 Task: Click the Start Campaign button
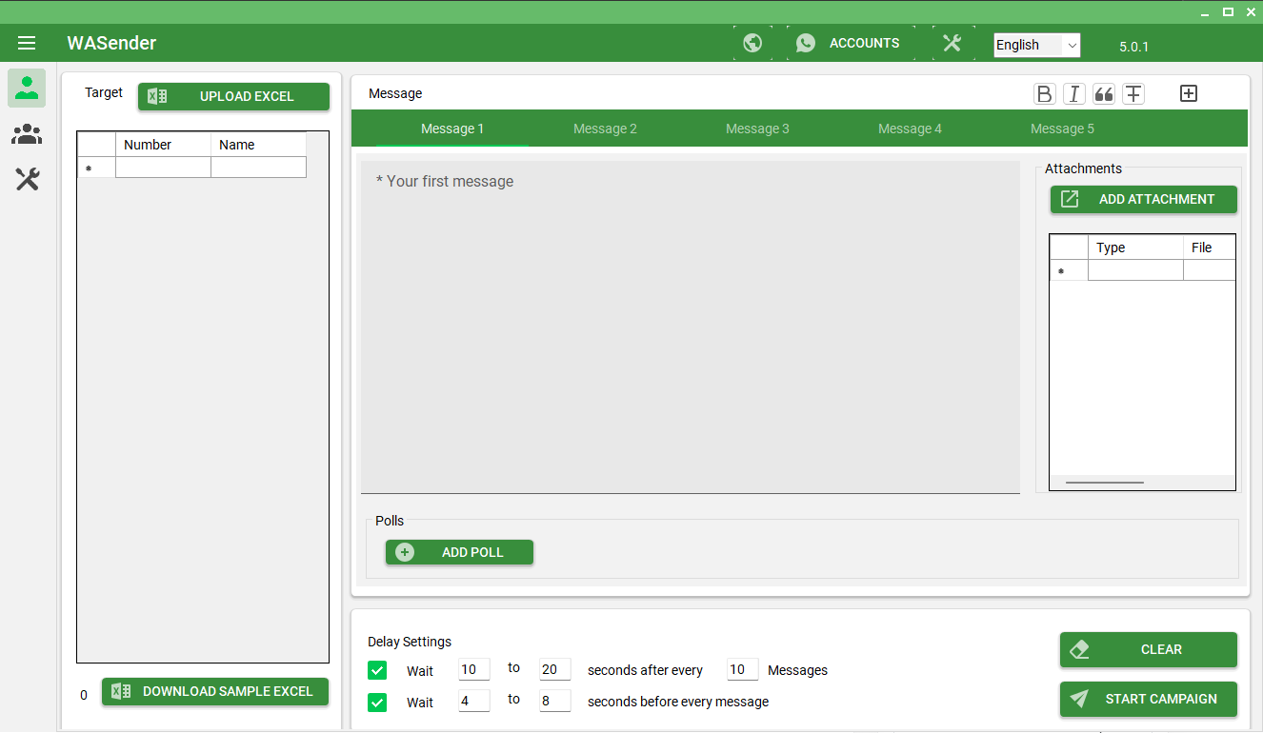1148,699
